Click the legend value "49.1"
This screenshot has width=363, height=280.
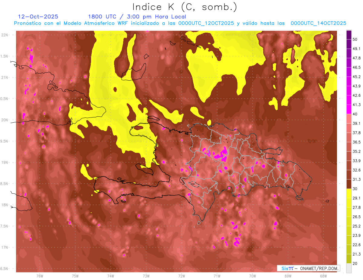point(357,49)
